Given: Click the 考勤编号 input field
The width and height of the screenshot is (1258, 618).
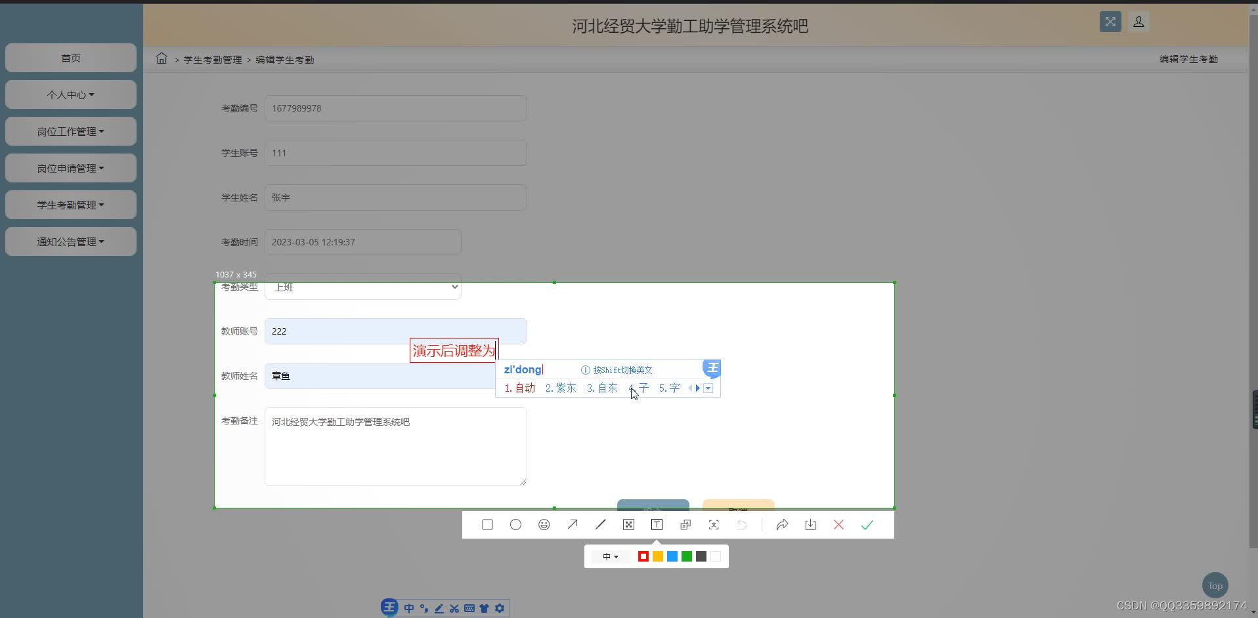Looking at the screenshot, I should point(396,108).
